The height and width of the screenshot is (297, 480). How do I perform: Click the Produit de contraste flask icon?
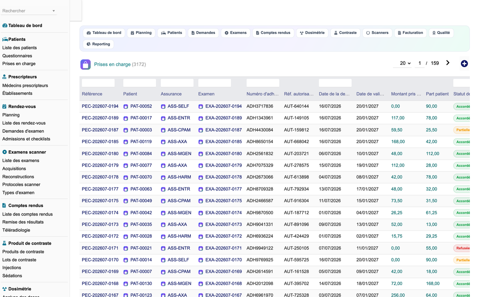[x=5, y=243]
